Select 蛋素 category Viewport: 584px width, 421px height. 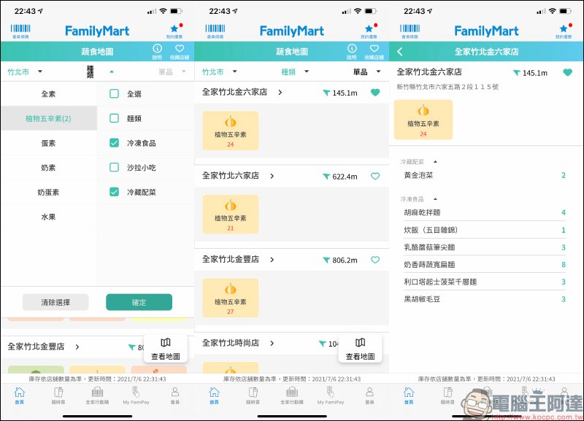pyautogui.click(x=49, y=143)
